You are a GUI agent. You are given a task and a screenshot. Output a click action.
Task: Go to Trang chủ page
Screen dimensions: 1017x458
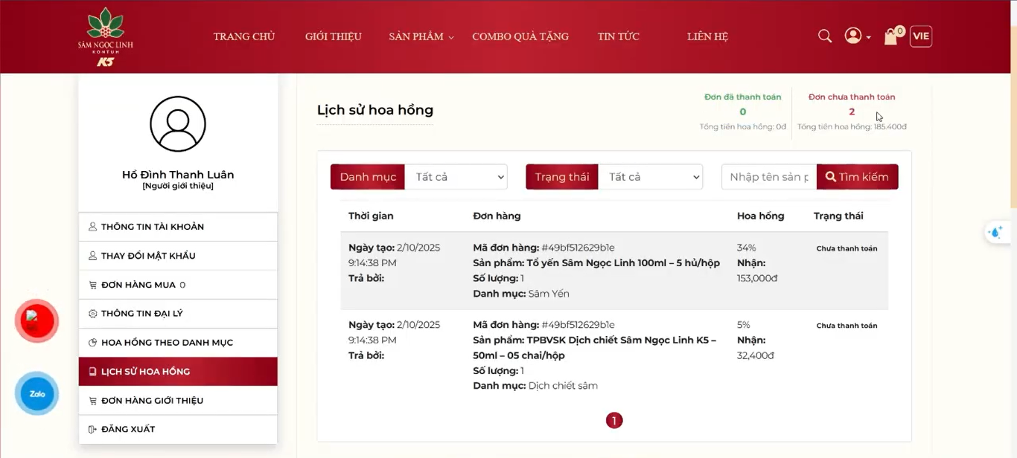[244, 36]
